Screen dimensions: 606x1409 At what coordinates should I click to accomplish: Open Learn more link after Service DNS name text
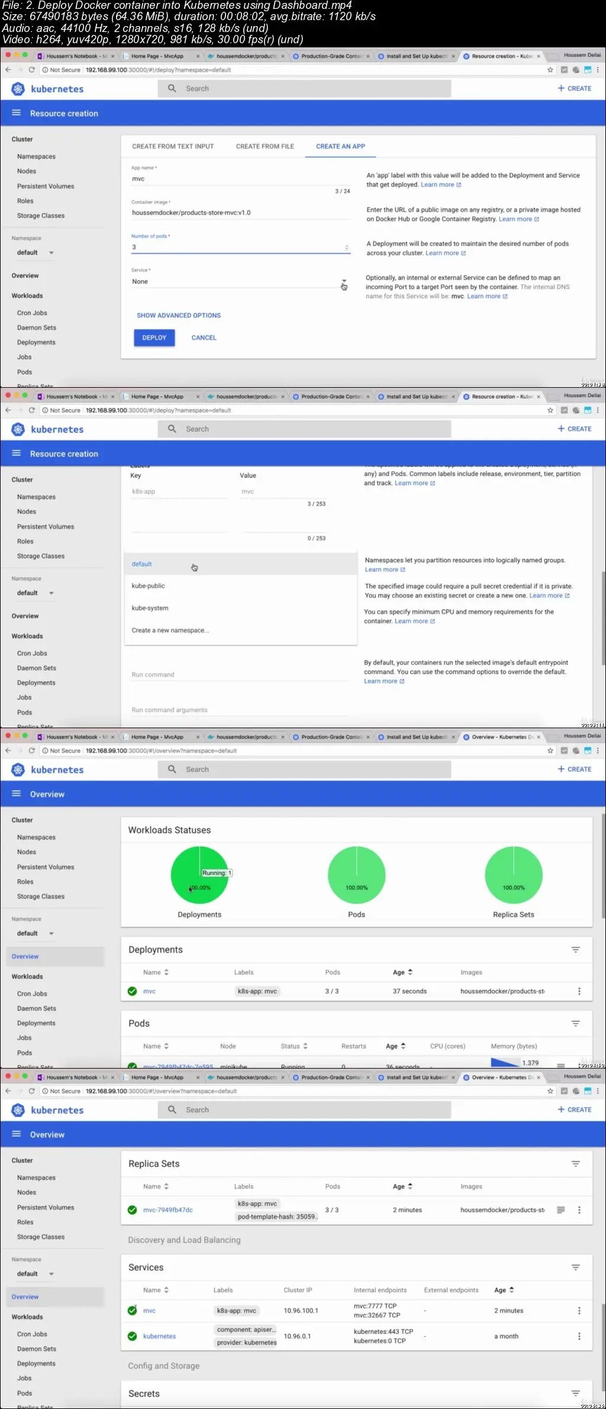(x=488, y=297)
